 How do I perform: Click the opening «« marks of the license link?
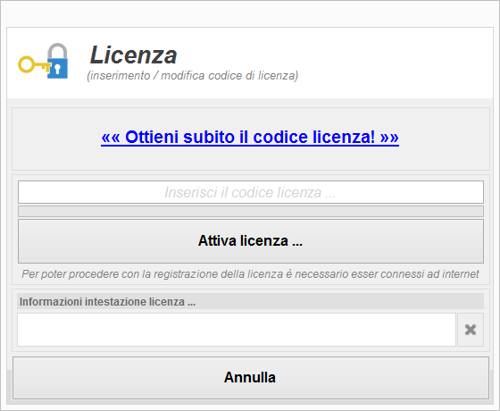(x=111, y=138)
